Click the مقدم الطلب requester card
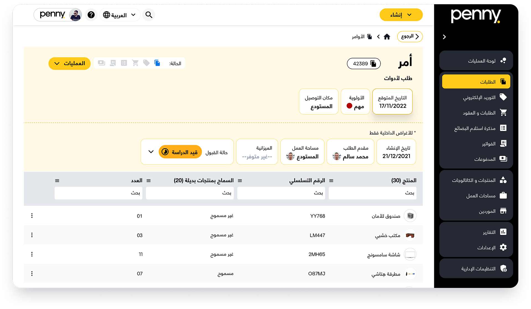Image resolution: width=531 pixels, height=309 pixels. pyautogui.click(x=350, y=152)
